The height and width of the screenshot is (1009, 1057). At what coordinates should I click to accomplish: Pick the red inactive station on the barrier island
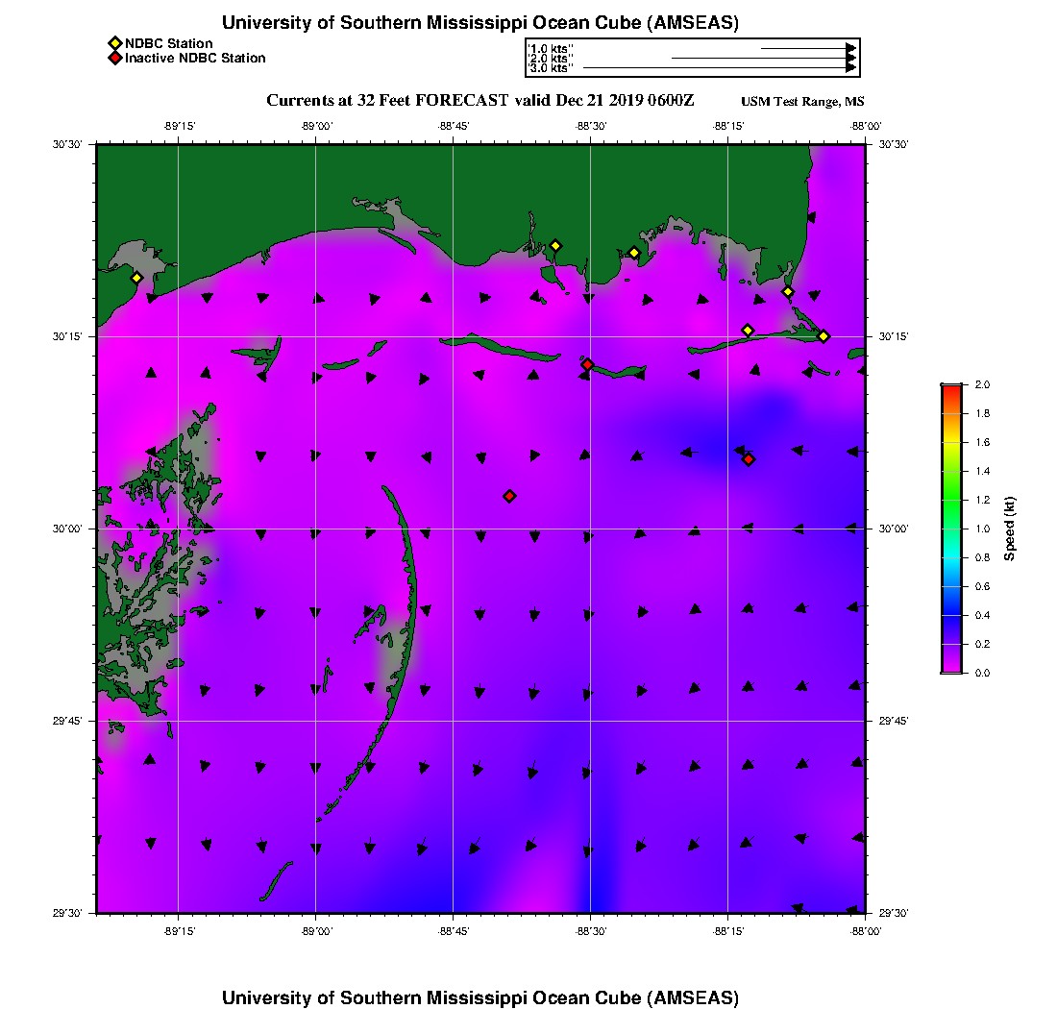tap(587, 364)
